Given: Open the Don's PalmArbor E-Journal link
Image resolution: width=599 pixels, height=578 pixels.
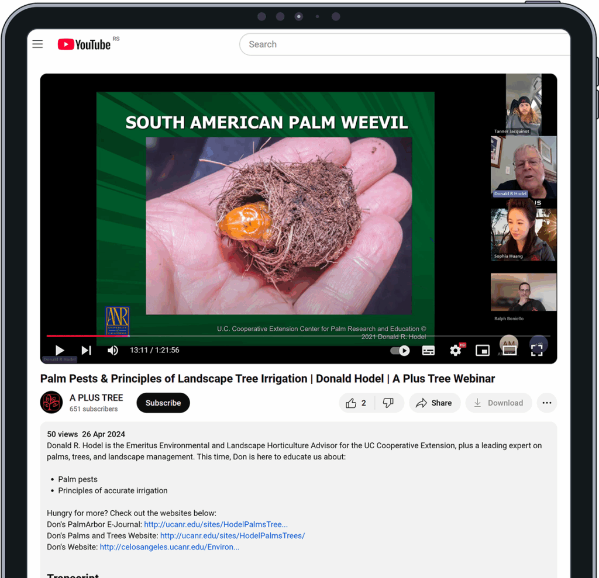Looking at the screenshot, I should [216, 525].
